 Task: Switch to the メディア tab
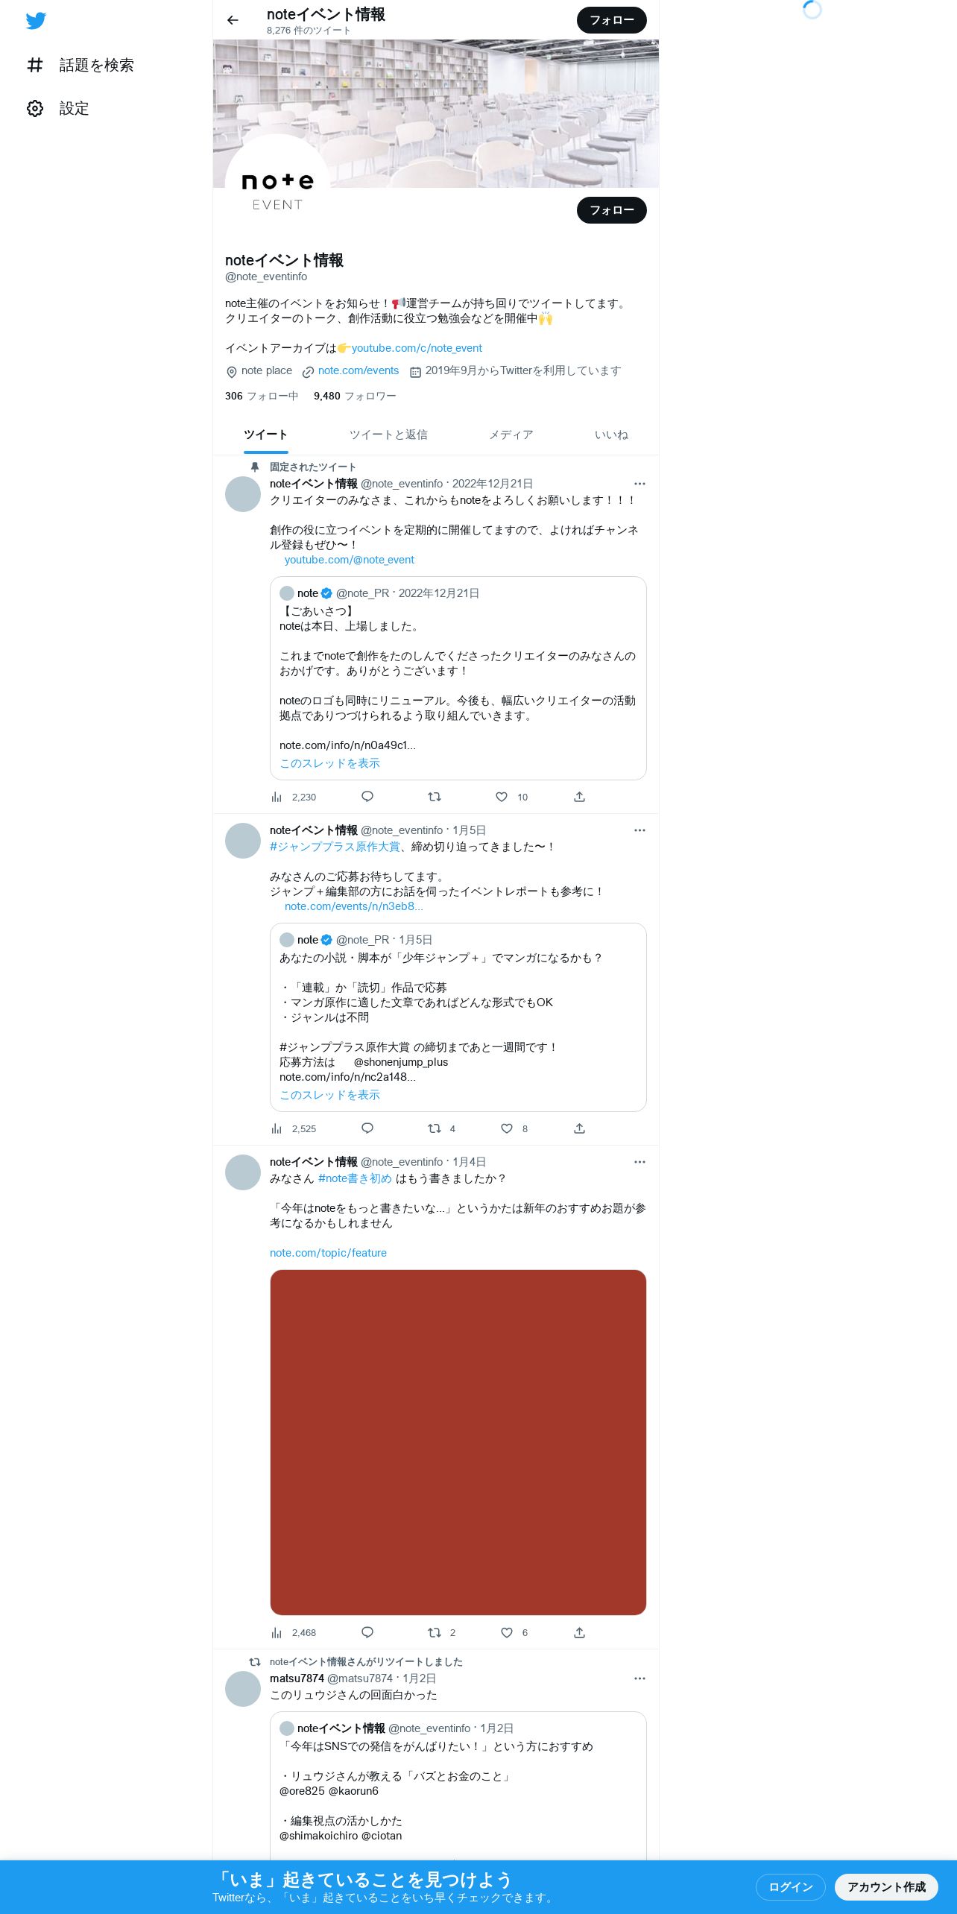point(511,435)
